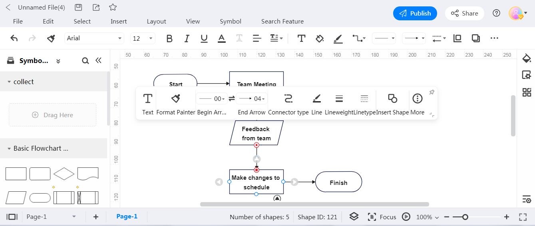
Task: Open the arrow style dropdown in the toolbar
Action: click(x=414, y=38)
